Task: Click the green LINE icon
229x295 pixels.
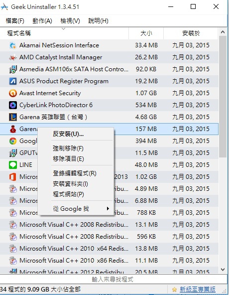Action: click(13, 165)
